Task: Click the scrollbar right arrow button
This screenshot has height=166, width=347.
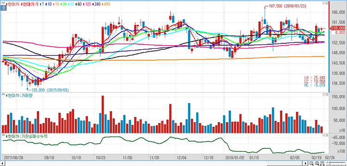Action: pos(305,163)
